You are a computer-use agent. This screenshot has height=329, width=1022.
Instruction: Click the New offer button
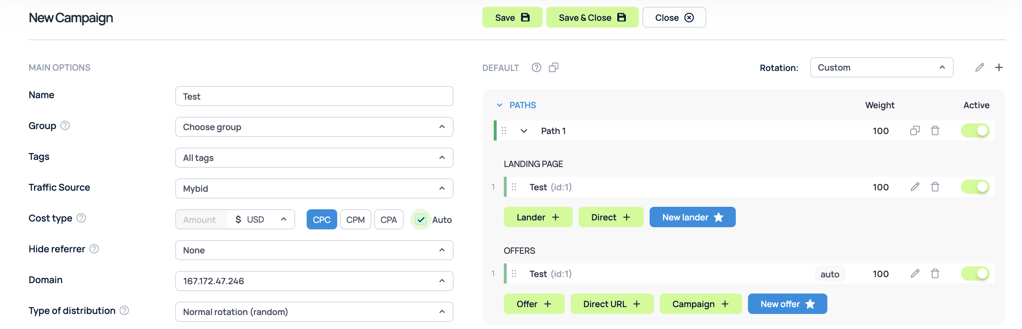pyautogui.click(x=787, y=304)
